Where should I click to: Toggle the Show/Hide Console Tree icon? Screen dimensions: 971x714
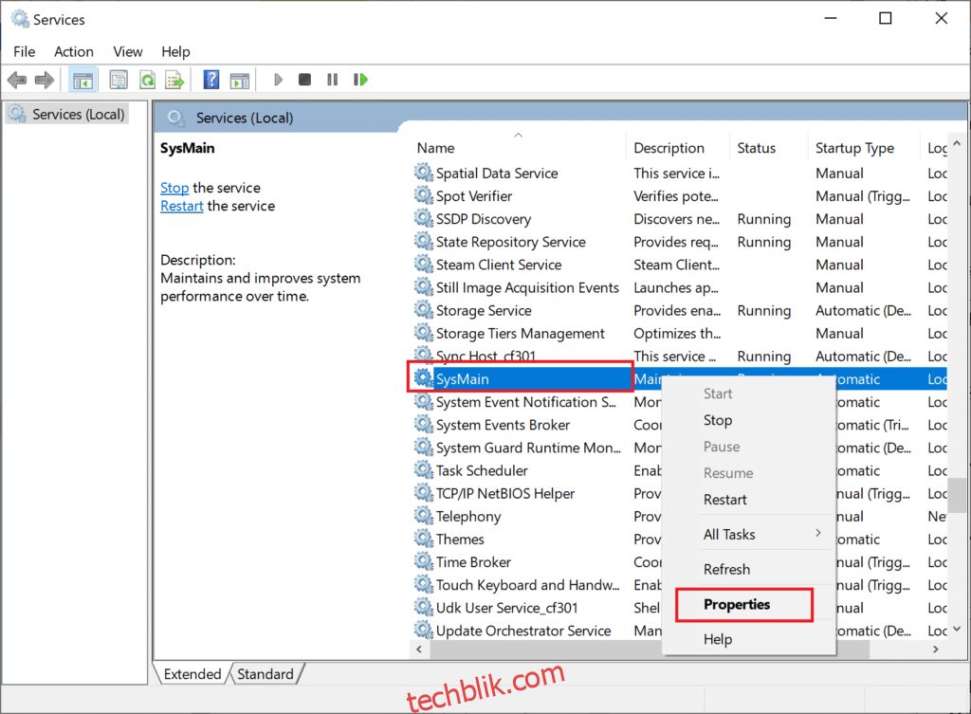point(83,80)
